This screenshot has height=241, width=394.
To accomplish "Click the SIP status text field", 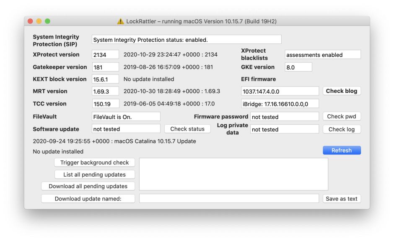I will tap(187, 40).
